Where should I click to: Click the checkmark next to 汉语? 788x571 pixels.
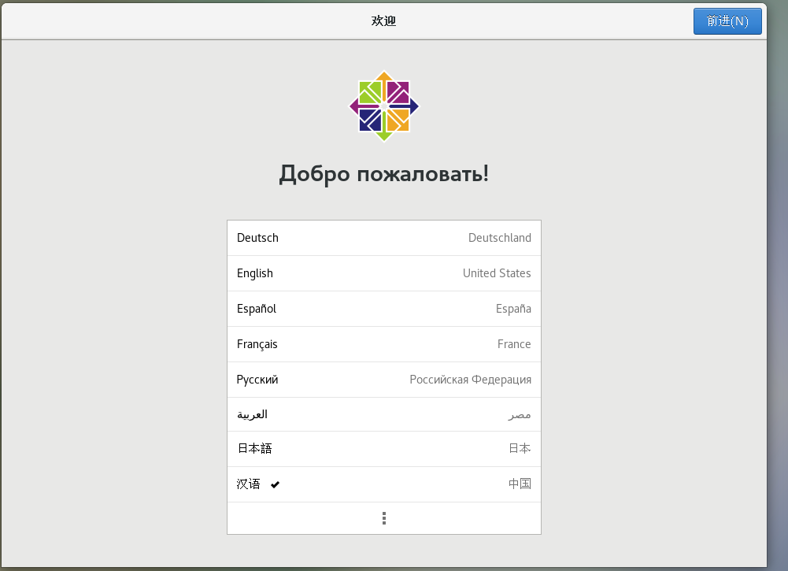click(x=275, y=484)
